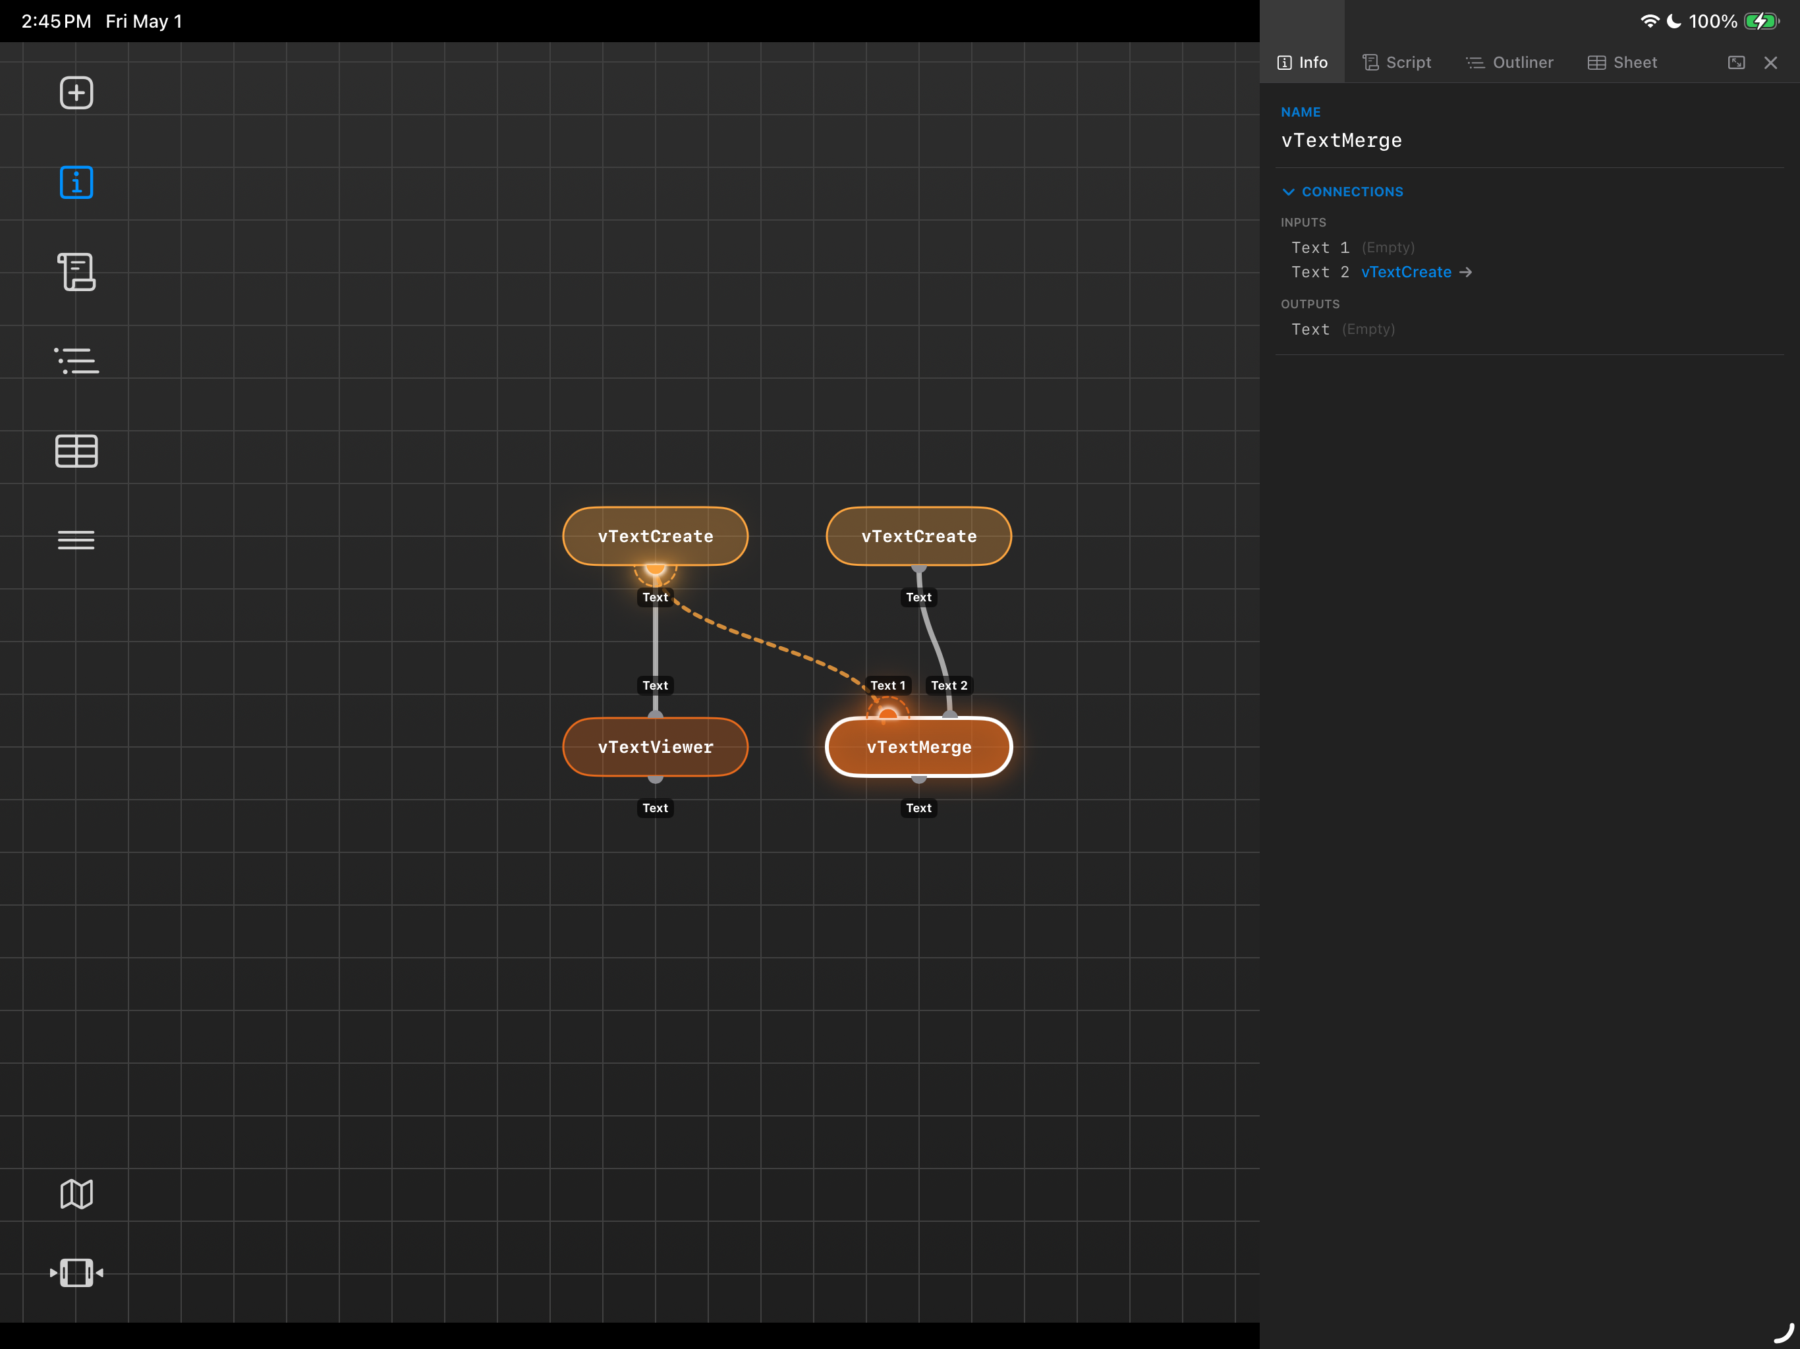Close the info panel with the X
This screenshot has height=1349, width=1800.
pyautogui.click(x=1771, y=63)
